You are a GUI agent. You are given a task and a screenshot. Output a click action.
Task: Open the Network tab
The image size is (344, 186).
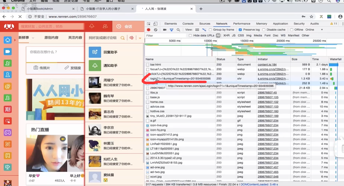222,24
